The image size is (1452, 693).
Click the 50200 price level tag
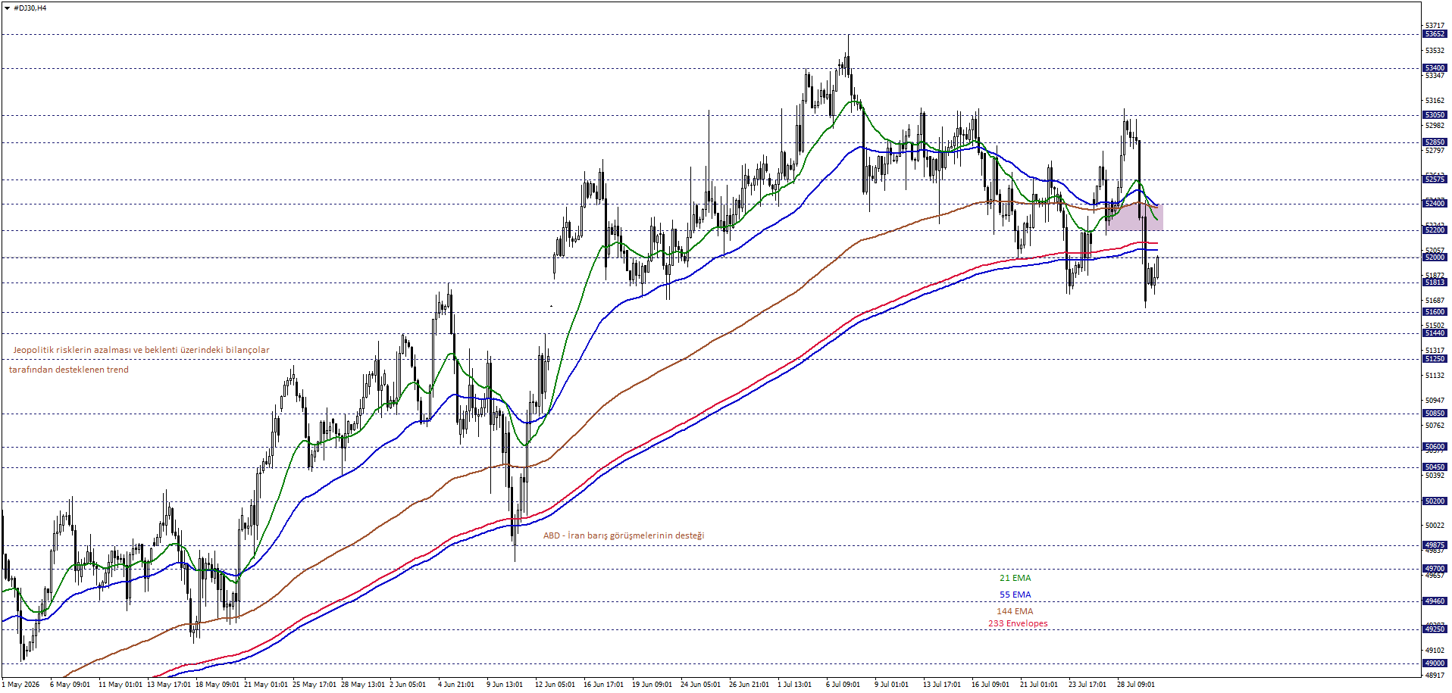tap(1435, 501)
